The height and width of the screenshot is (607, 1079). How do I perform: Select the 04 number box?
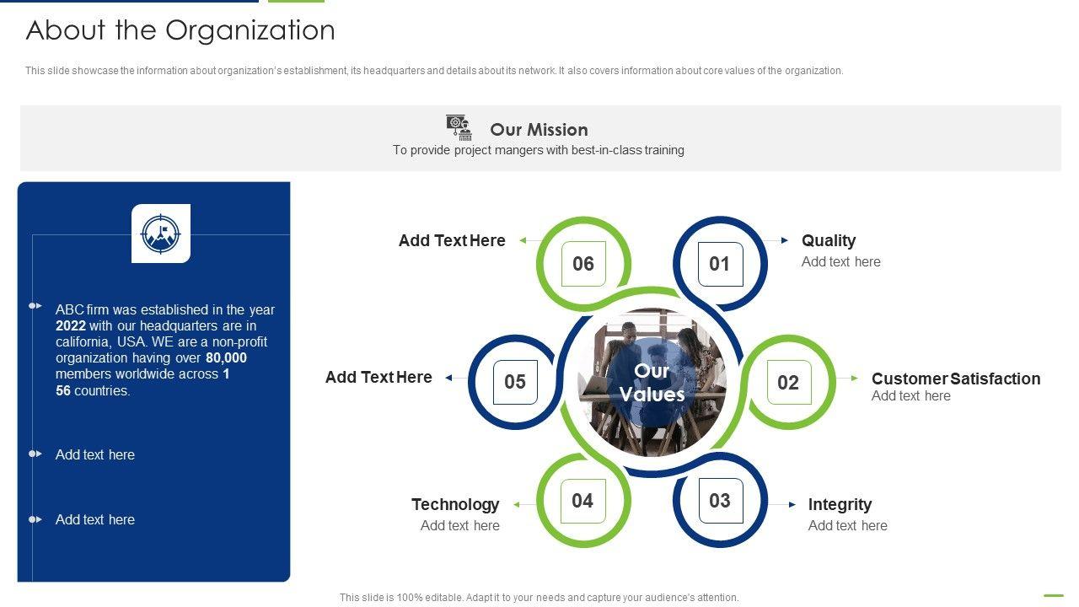[583, 501]
